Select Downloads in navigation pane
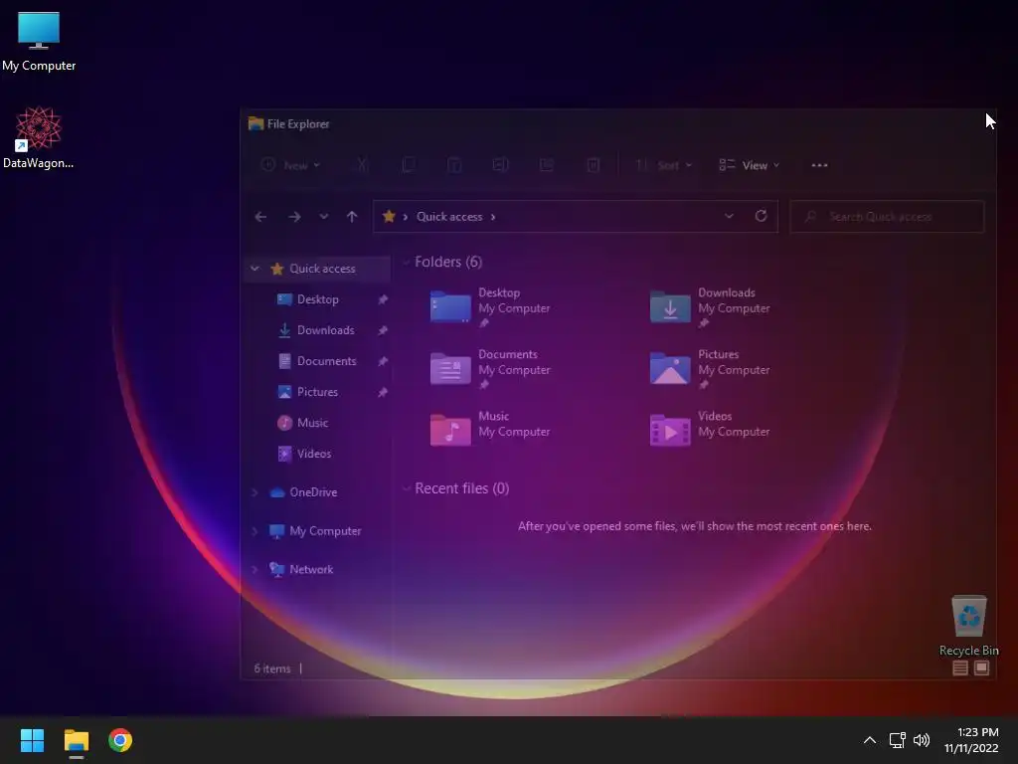Image resolution: width=1018 pixels, height=764 pixels. pos(325,330)
